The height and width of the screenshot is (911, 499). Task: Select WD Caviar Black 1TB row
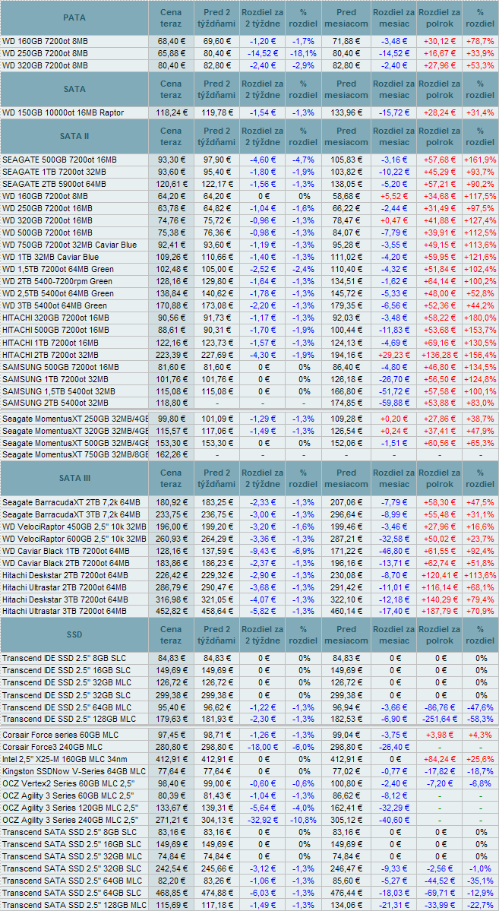(x=249, y=551)
